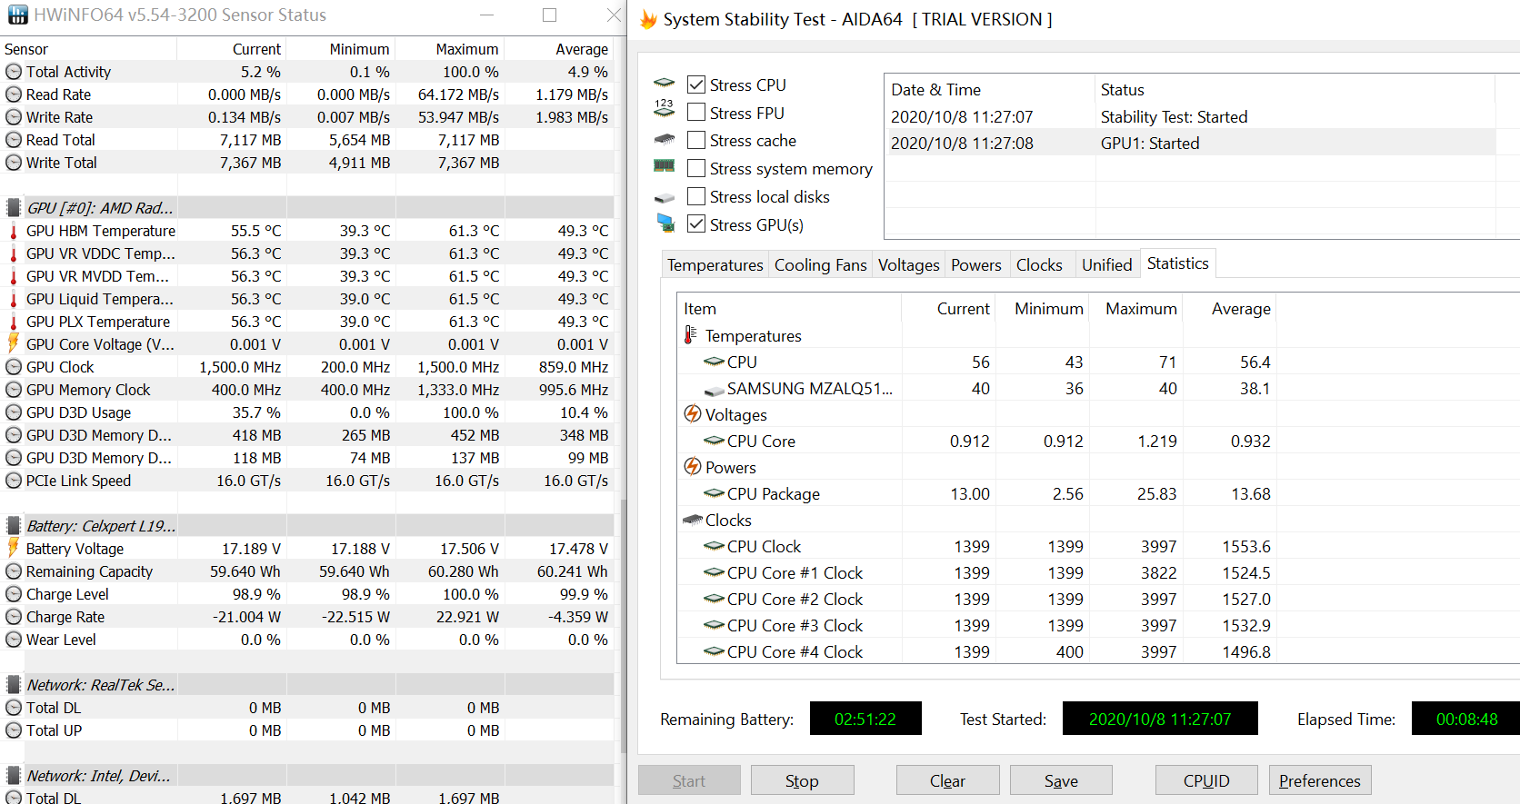Click the GPU Core Voltage lightning icon
This screenshot has width=1520, height=804.
[x=13, y=343]
